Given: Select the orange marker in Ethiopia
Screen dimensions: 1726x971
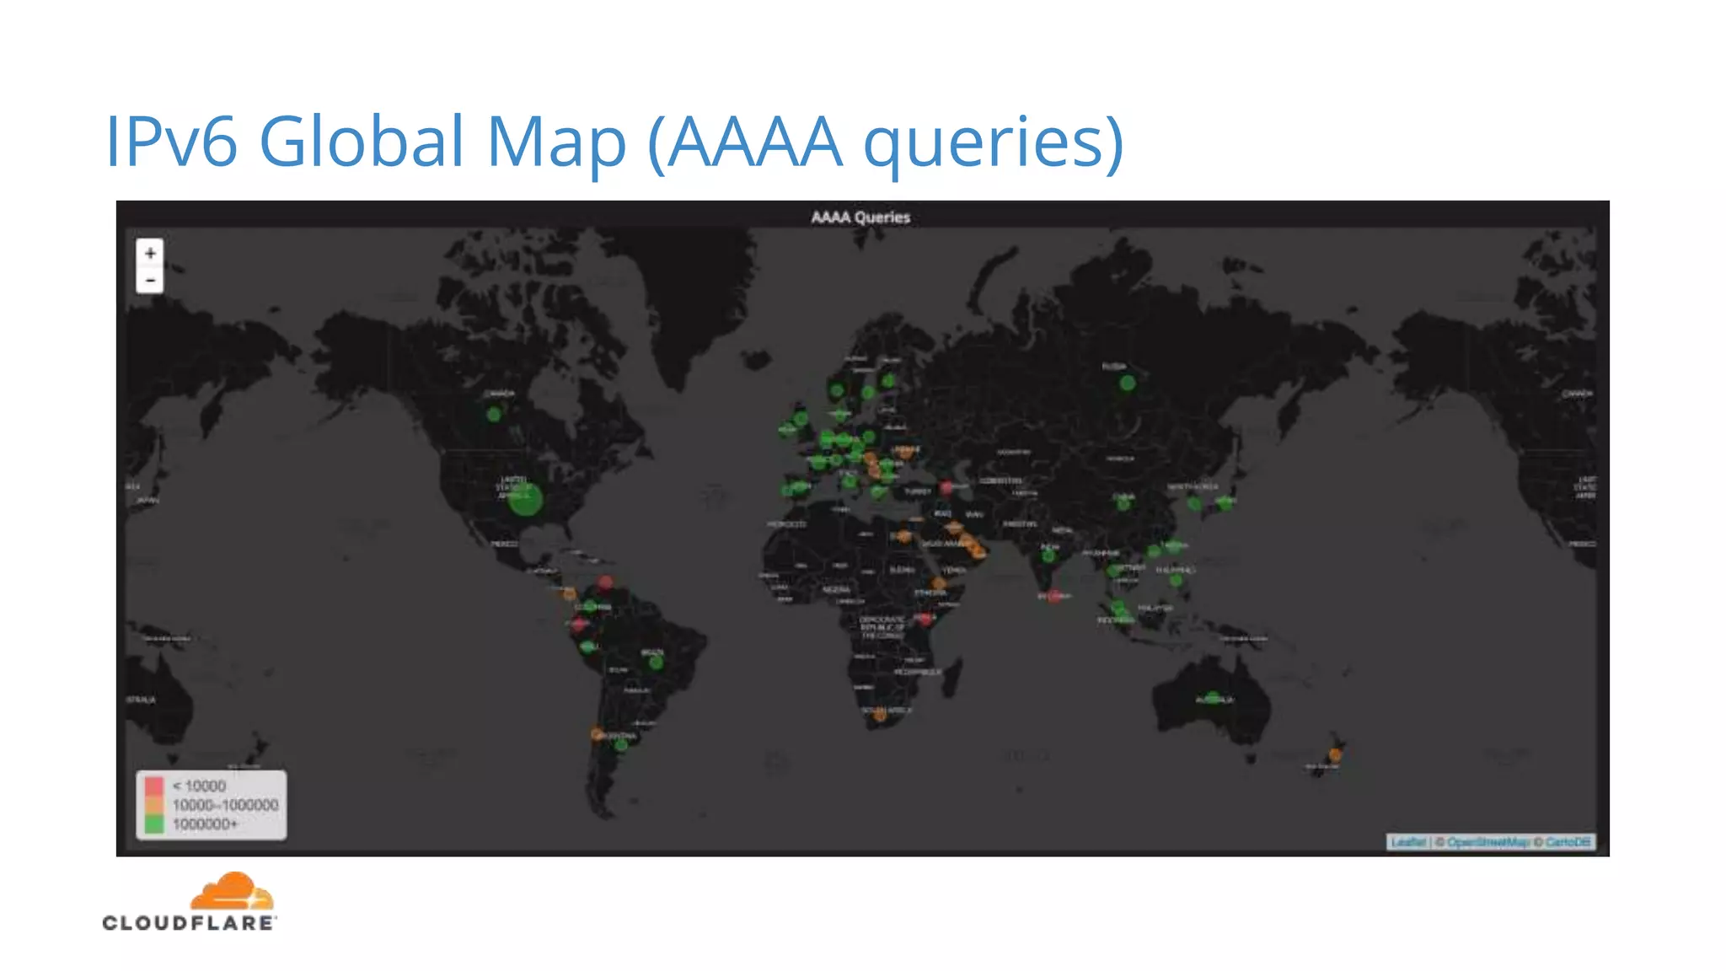Looking at the screenshot, I should (x=939, y=583).
